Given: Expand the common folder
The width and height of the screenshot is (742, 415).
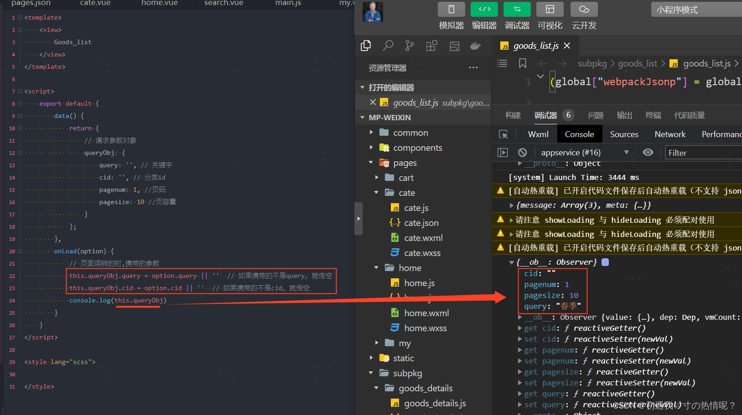Looking at the screenshot, I should click(371, 133).
